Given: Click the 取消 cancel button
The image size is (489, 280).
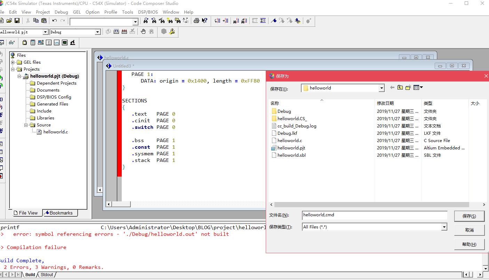Looking at the screenshot, I should [x=469, y=230].
